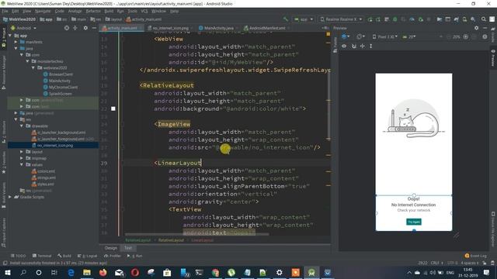
Task: Click the LinearLayout breadcrumb below editor
Action: tap(202, 240)
